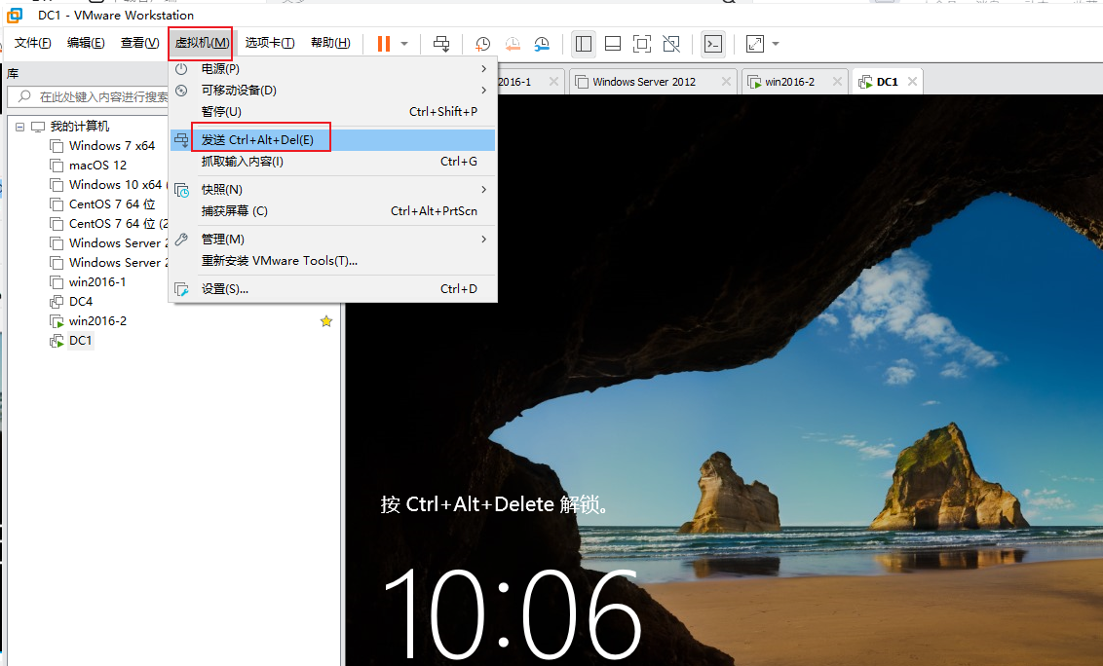
Task: Click Unity mode toolbar icon
Action: pyautogui.click(x=671, y=44)
